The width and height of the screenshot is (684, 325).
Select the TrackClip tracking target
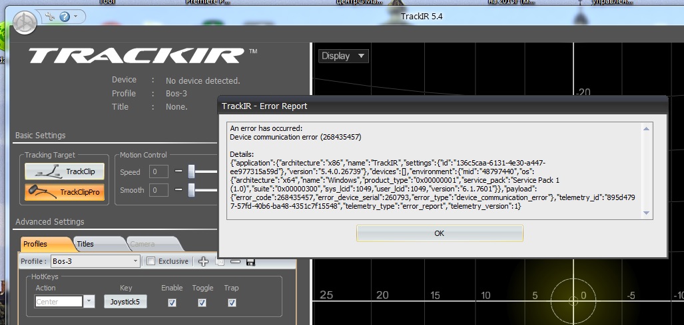point(65,171)
